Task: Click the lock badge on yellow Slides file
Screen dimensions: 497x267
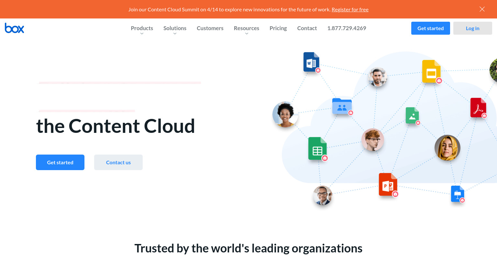Action: tap(439, 81)
